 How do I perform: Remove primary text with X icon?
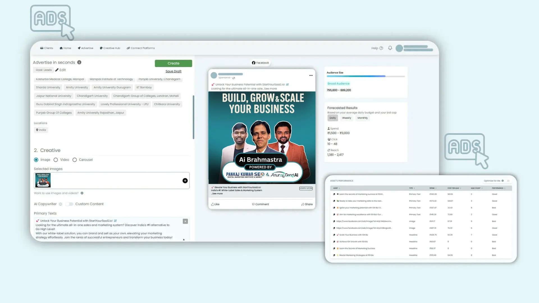pyautogui.click(x=185, y=221)
